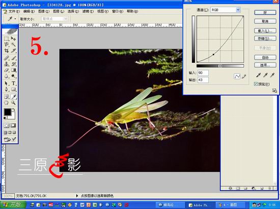
Task: Open eyedropper tool preset picker arrow
Action: coord(15,19)
